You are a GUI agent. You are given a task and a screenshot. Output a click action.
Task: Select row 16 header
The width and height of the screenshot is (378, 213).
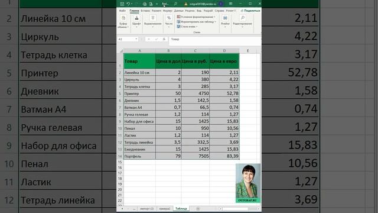click(120, 167)
